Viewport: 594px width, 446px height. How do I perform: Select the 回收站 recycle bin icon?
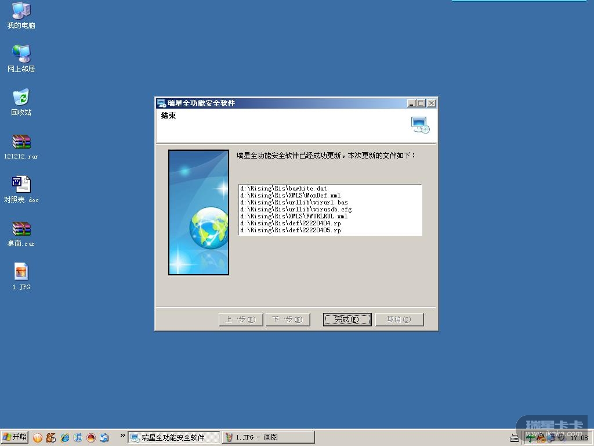pyautogui.click(x=21, y=102)
